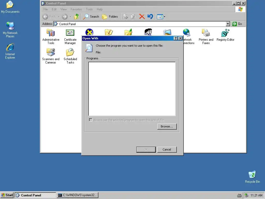Check Always use the selected program checkbox
This screenshot has height=199, width=265.
coord(91,120)
